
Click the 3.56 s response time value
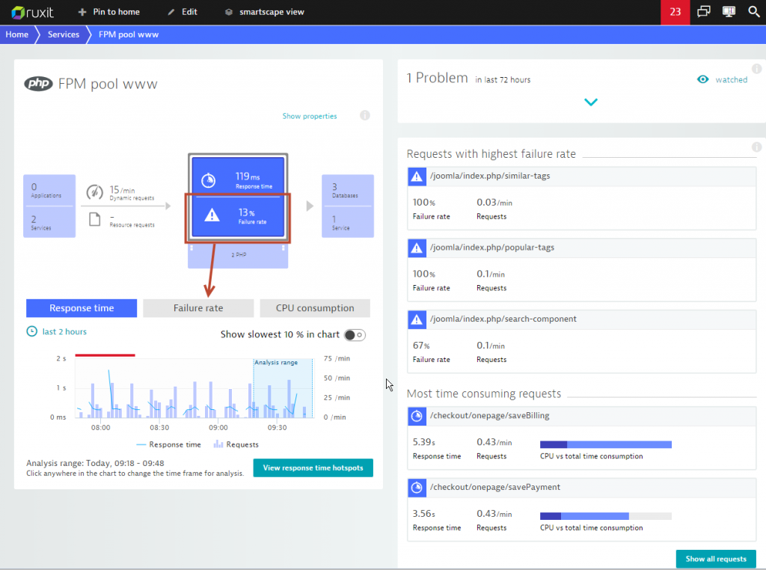coord(424,513)
